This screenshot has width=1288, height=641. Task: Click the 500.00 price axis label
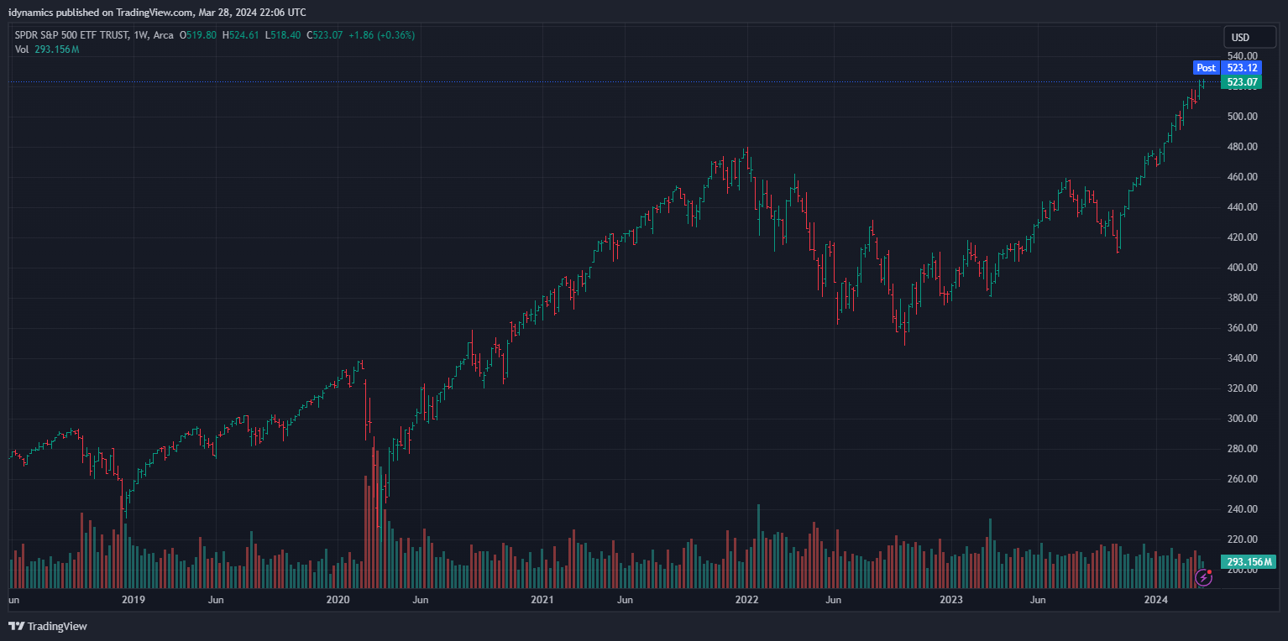coord(1242,117)
